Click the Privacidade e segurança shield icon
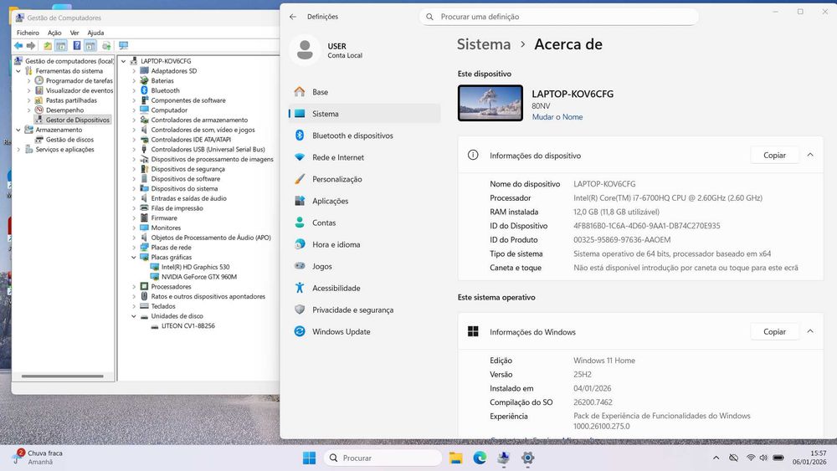 point(300,310)
